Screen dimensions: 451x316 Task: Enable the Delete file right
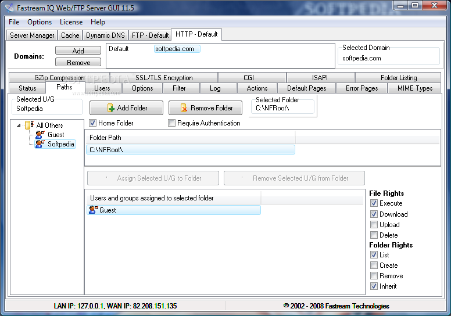pyautogui.click(x=374, y=235)
